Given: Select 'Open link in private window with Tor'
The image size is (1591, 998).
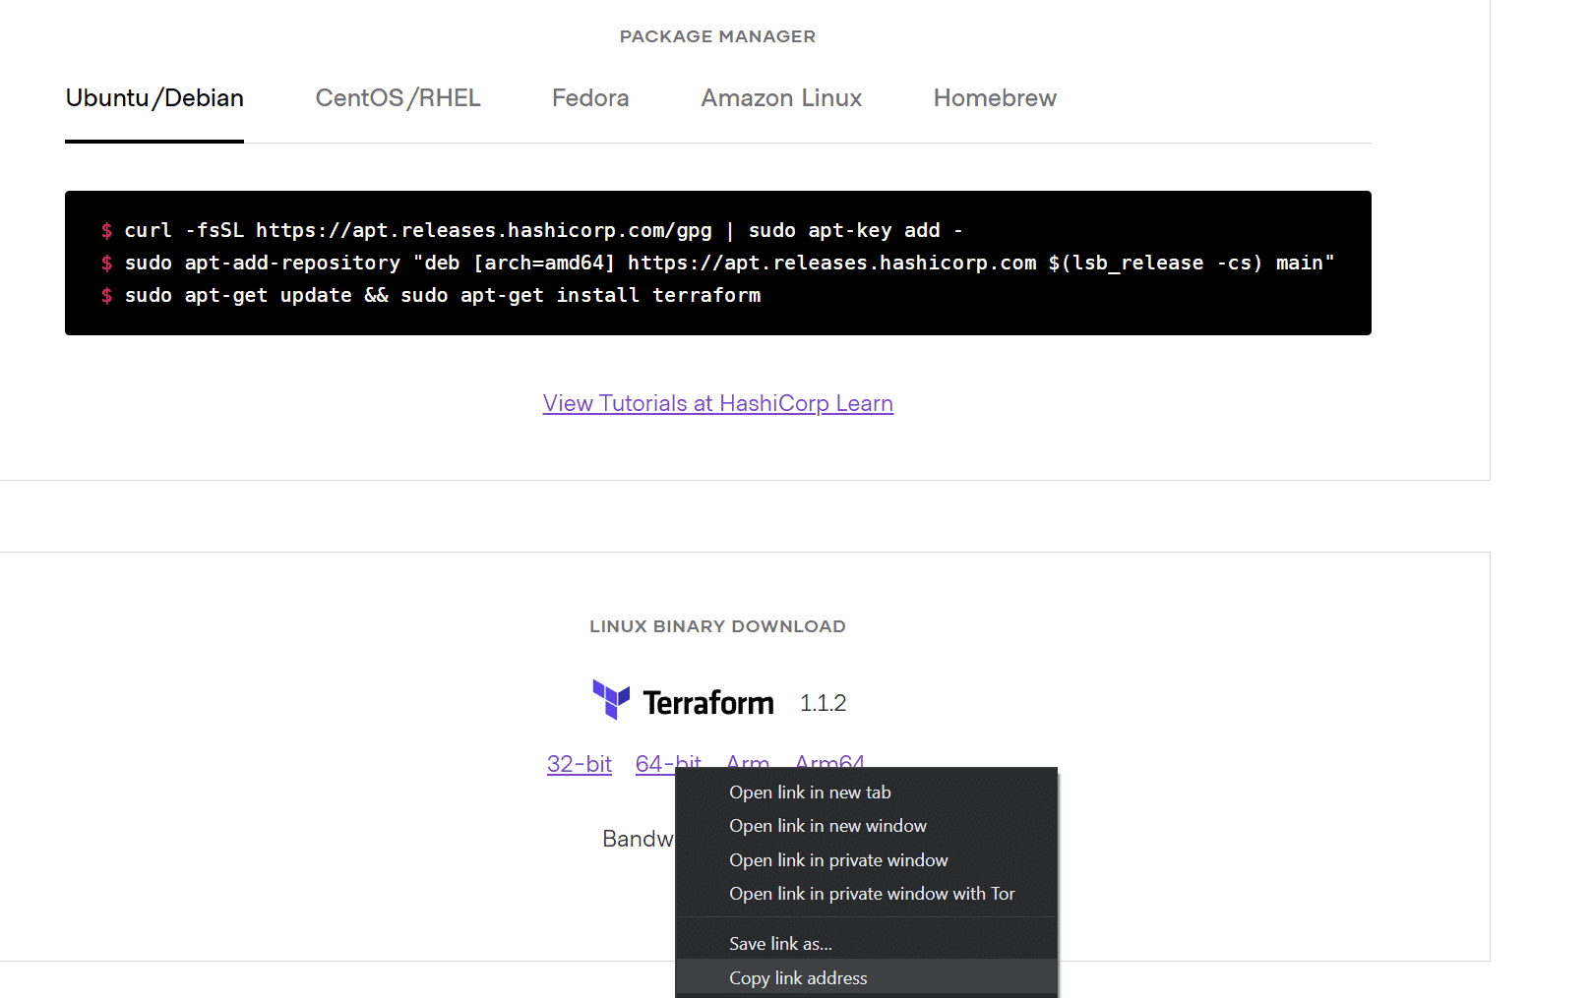Looking at the screenshot, I should click(x=872, y=893).
